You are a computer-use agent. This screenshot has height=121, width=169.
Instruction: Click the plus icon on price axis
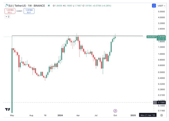click(x=155, y=102)
